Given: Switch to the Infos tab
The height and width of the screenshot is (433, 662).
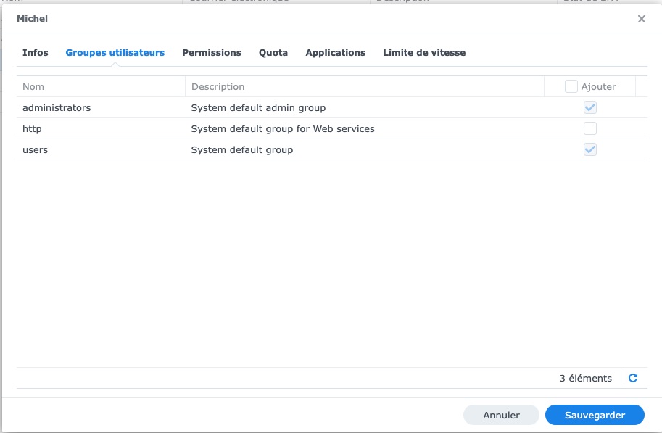Looking at the screenshot, I should point(36,53).
